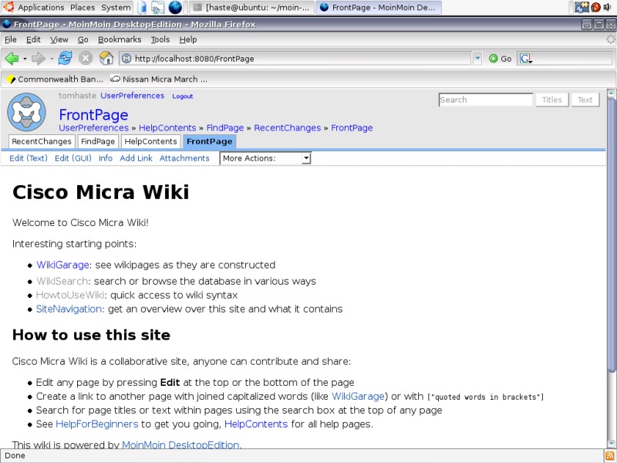Image resolution: width=617 pixels, height=463 pixels.
Task: Go to the Home page icon
Action: [x=106, y=59]
